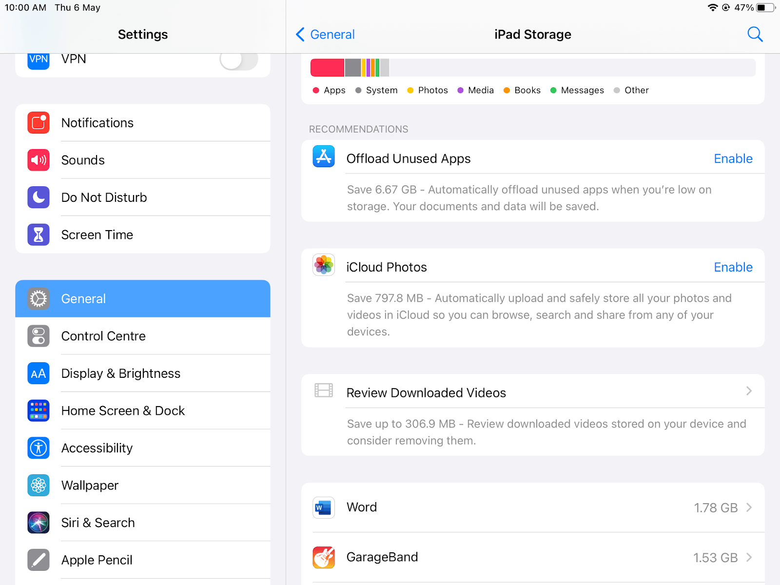
Task: Select General in the settings sidebar
Action: (x=142, y=298)
